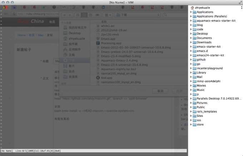Click the Sites folder icon

(x=194, y=116)
